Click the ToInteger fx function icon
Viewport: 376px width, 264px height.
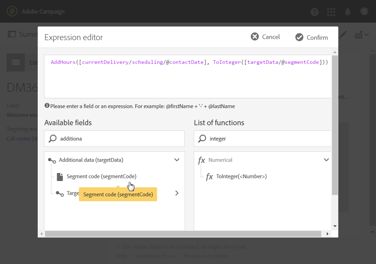209,177
